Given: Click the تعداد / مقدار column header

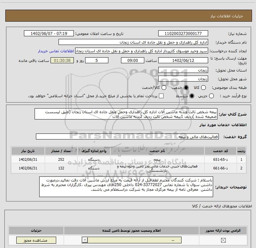Looking at the screenshot, I should coord(61,151).
